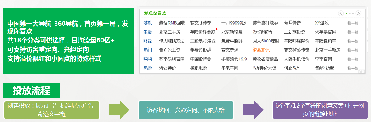The image size is (371, 122).
Task: Open the 苏宁易购官网 link
Action: coord(172,59)
